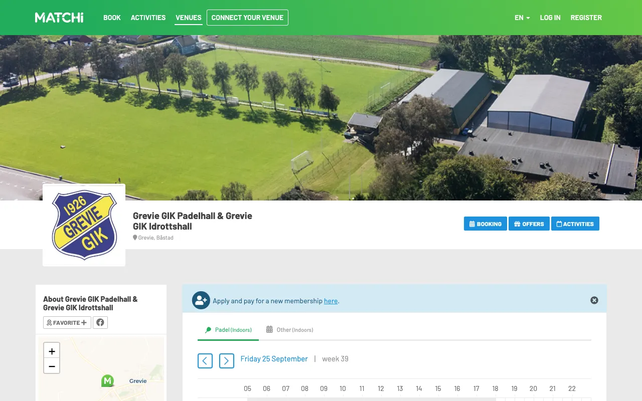Click REGISTER link
The image size is (642, 401).
[586, 18]
